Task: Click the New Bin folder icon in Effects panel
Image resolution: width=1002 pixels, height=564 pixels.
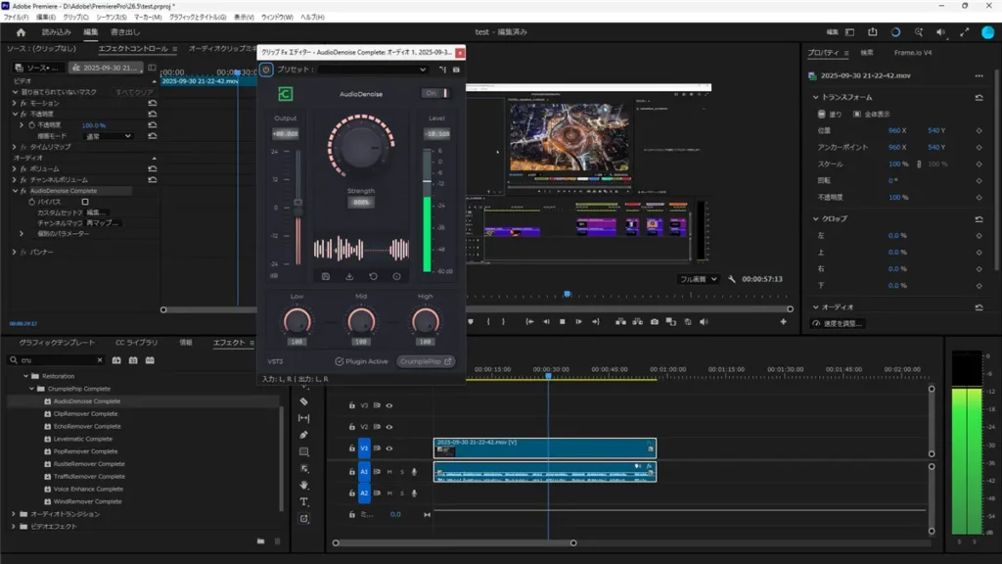Action: 260,540
